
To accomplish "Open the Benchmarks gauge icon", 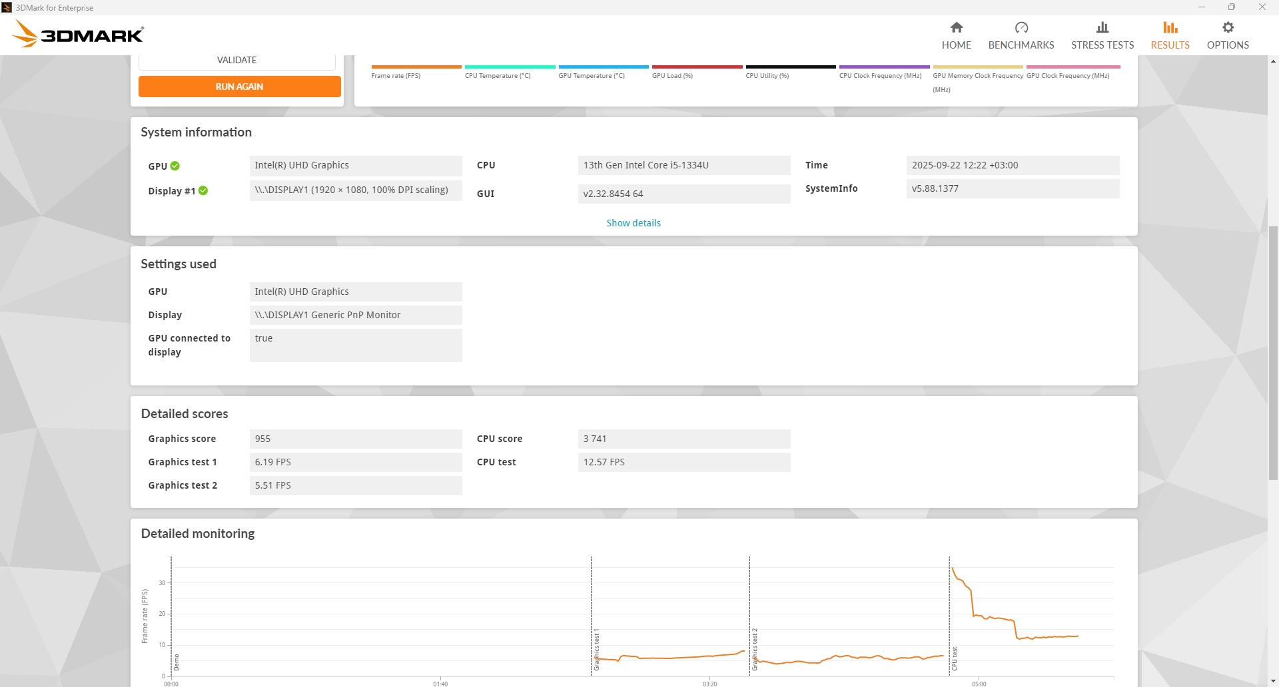I will 1021,27.
